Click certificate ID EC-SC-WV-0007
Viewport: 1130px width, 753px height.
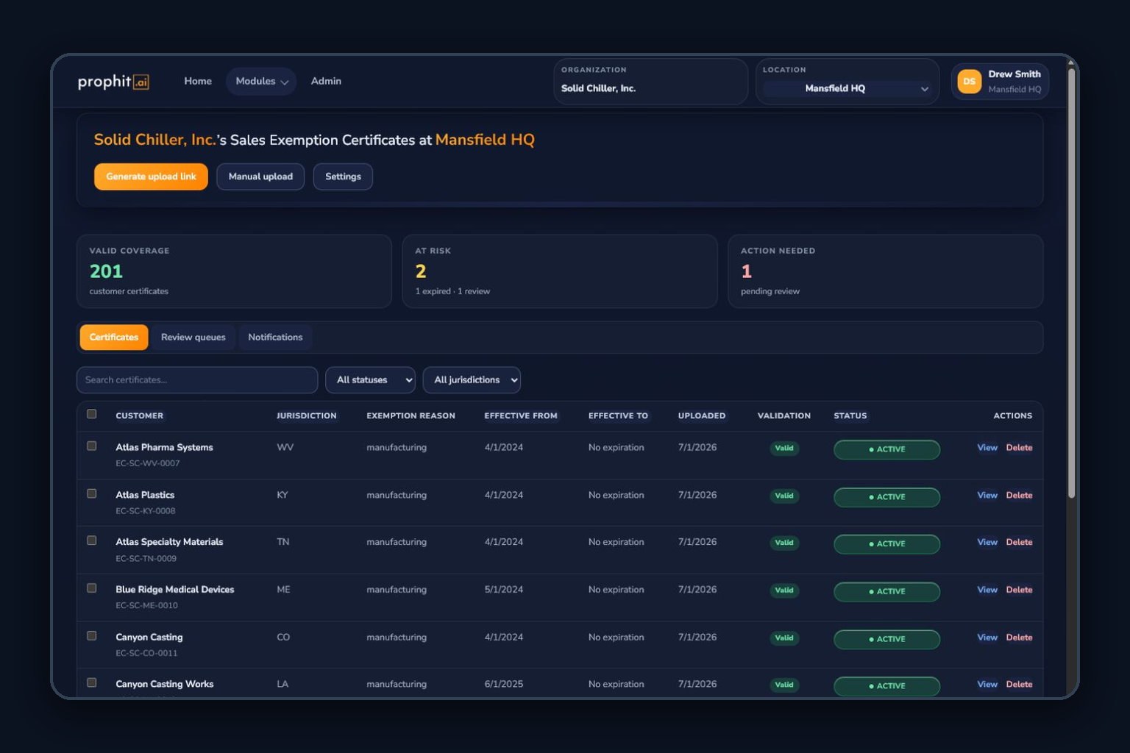[147, 463]
